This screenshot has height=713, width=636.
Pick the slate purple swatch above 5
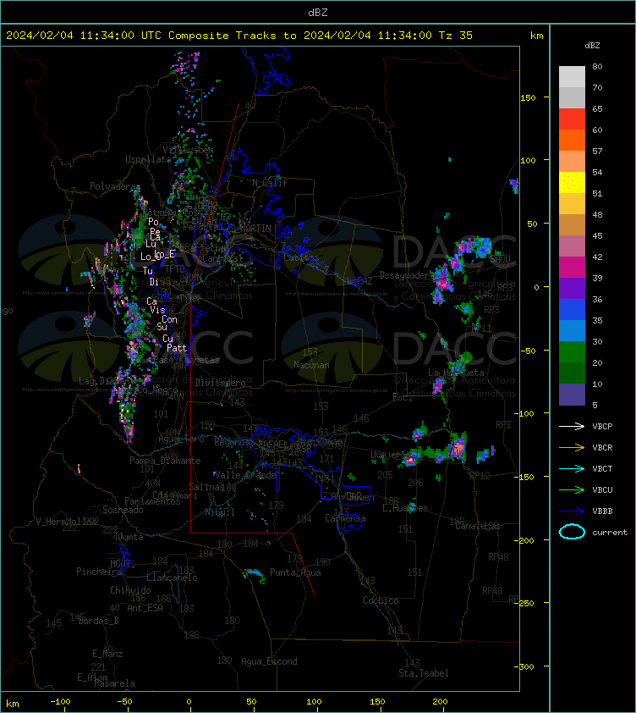572,395
